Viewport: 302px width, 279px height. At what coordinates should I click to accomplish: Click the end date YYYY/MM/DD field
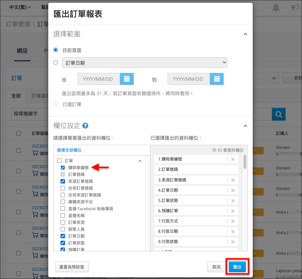coord(188,79)
